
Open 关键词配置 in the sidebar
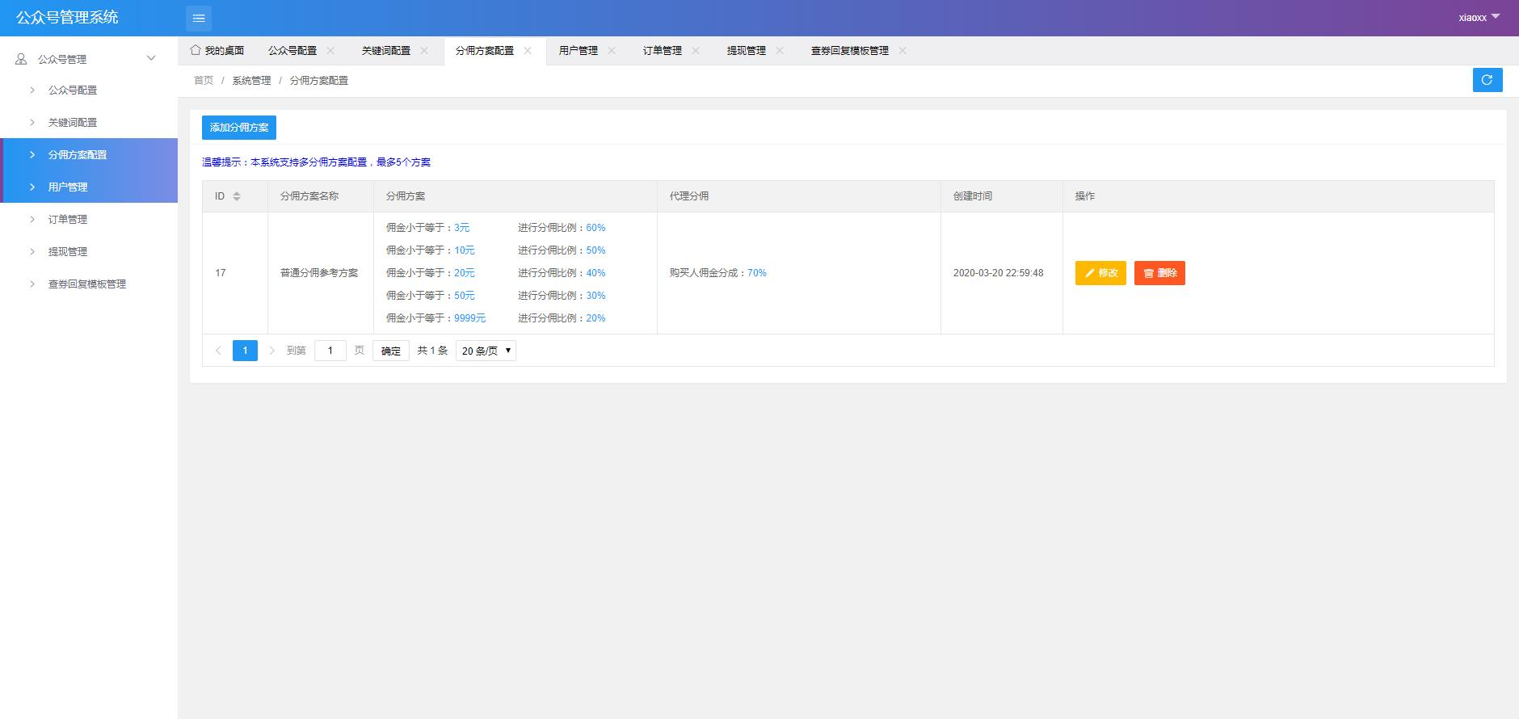(89, 122)
